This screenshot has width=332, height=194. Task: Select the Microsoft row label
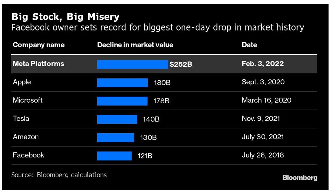click(x=28, y=100)
